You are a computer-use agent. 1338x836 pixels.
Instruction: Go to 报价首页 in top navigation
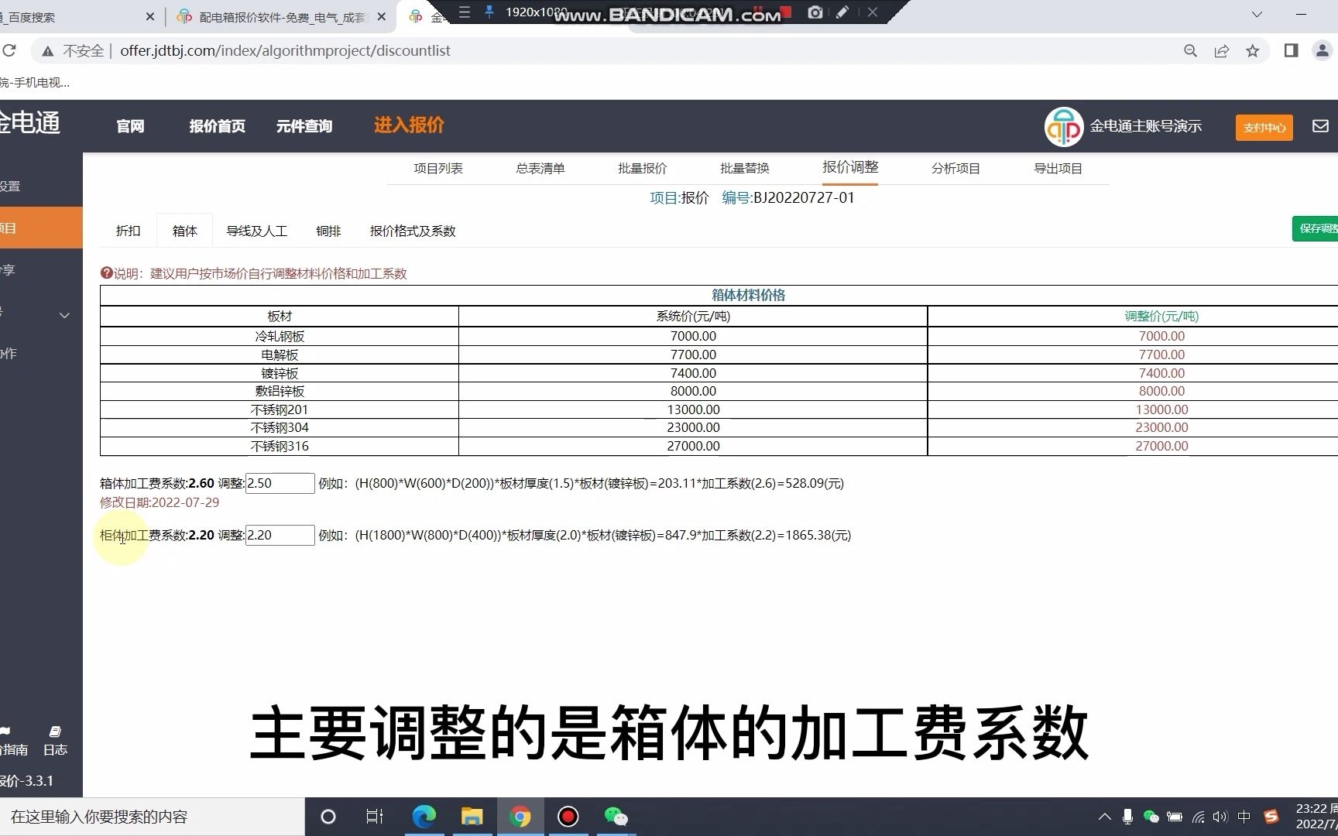point(218,126)
